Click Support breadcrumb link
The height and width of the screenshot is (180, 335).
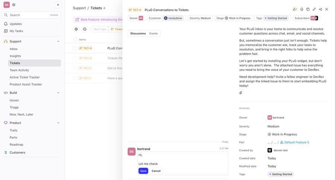coord(79,8)
